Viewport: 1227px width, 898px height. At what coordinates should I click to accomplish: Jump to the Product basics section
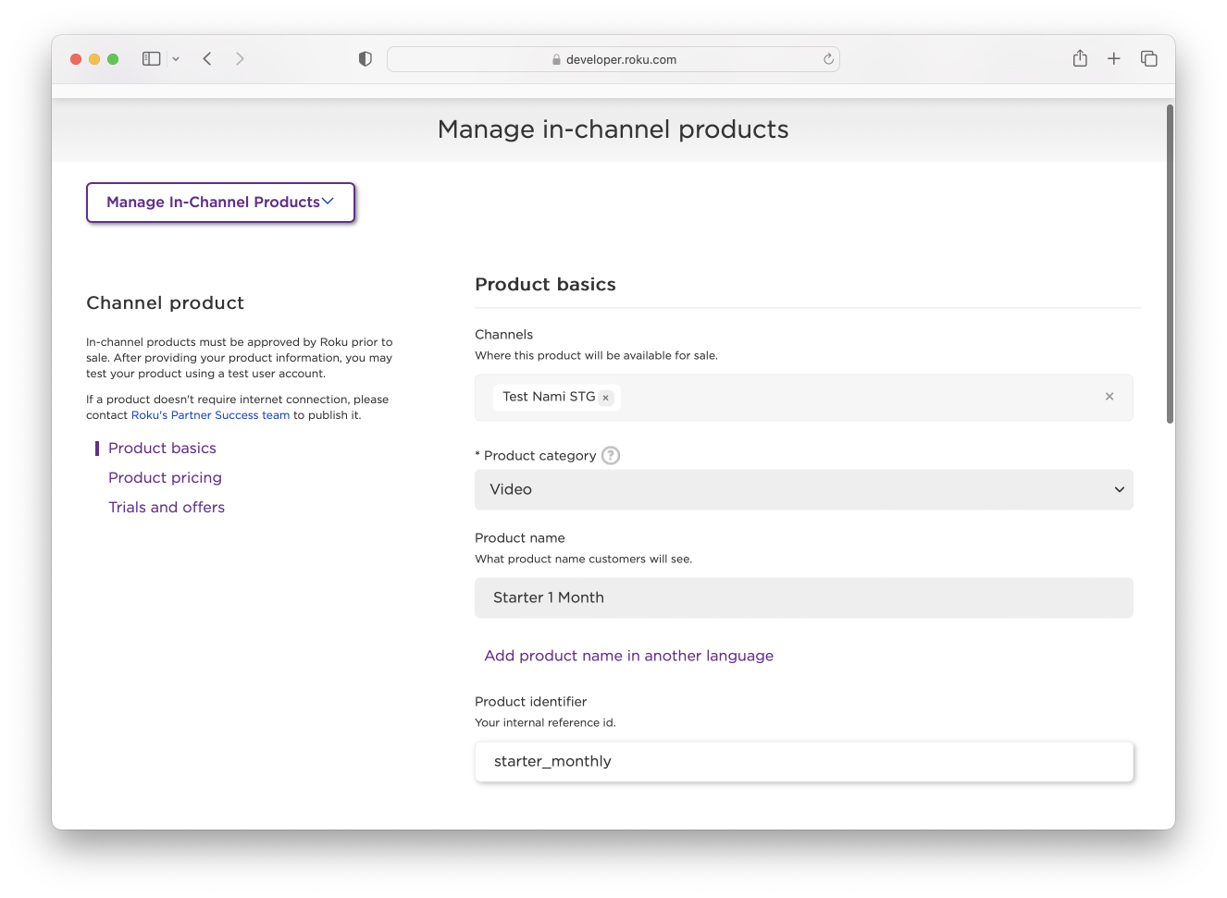pos(162,449)
